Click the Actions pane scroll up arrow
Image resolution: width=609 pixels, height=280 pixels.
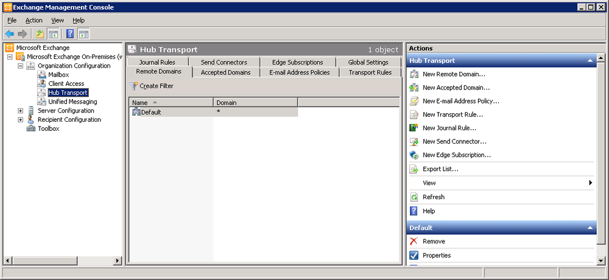(x=601, y=58)
